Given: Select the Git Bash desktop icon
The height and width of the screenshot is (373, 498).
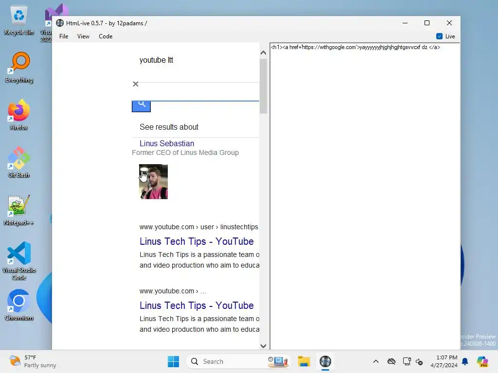Looking at the screenshot, I should [19, 162].
